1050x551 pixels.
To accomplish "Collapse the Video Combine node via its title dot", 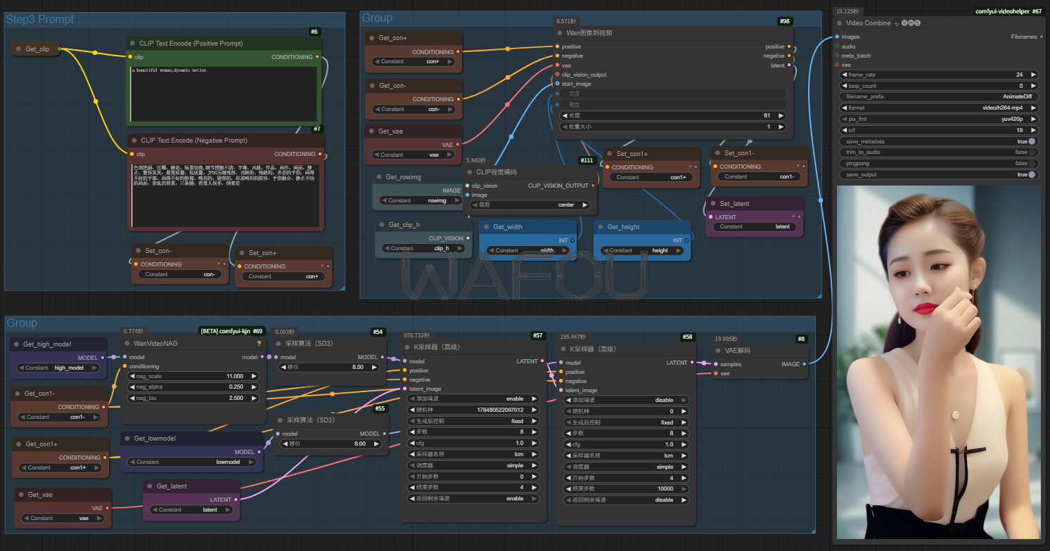I will pos(840,23).
